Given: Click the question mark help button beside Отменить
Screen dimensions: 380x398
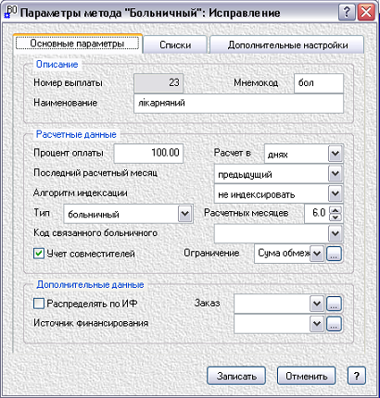Looking at the screenshot, I should click(357, 376).
